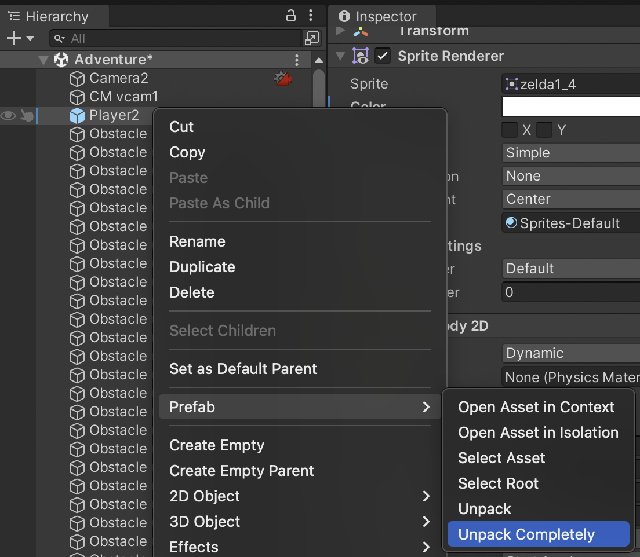Collapse the Adventure scene tree
This screenshot has height=557, width=640.
[x=43, y=60]
